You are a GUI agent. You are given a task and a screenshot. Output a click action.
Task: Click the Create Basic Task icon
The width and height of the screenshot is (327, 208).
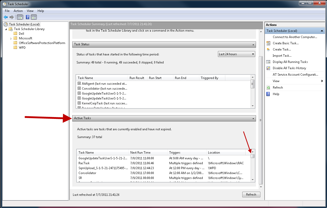pos(268,43)
